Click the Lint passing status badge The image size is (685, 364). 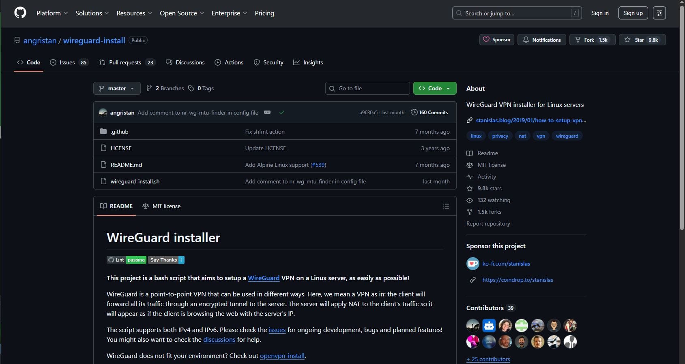pyautogui.click(x=126, y=260)
